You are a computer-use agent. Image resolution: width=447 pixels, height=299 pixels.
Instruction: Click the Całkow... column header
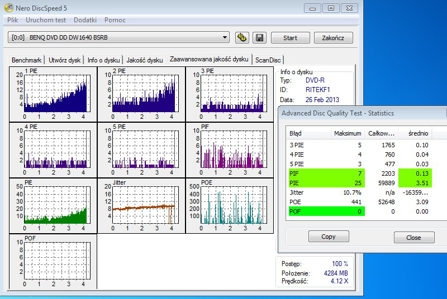tap(382, 133)
